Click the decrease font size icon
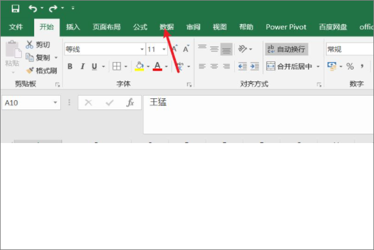Viewport: 374px width, 250px height. [186, 49]
